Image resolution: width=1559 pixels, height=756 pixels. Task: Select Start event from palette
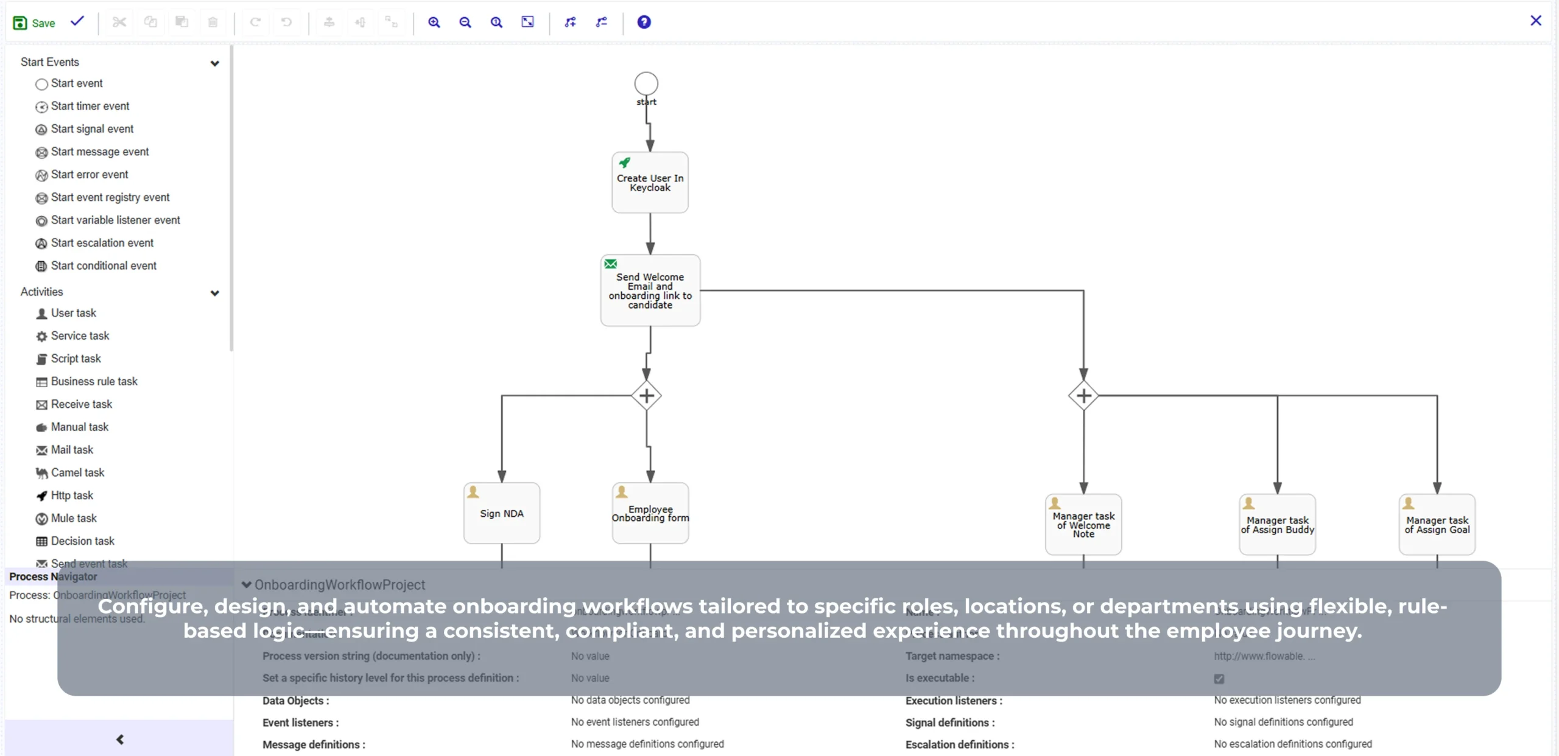[69, 83]
